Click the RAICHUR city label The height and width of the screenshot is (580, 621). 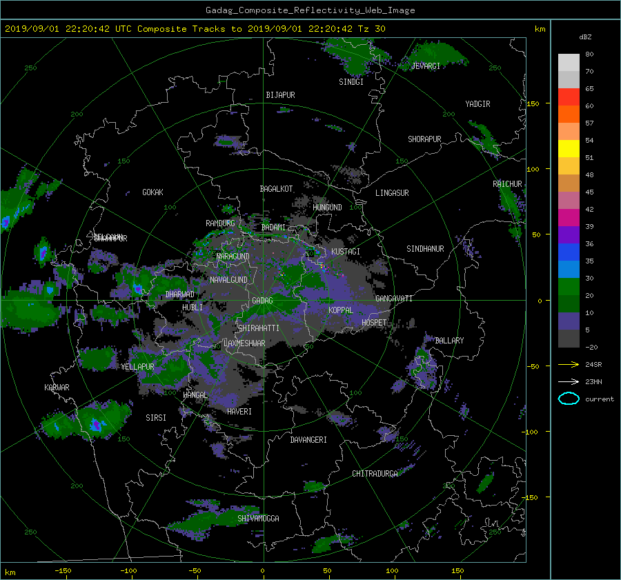pyautogui.click(x=507, y=184)
